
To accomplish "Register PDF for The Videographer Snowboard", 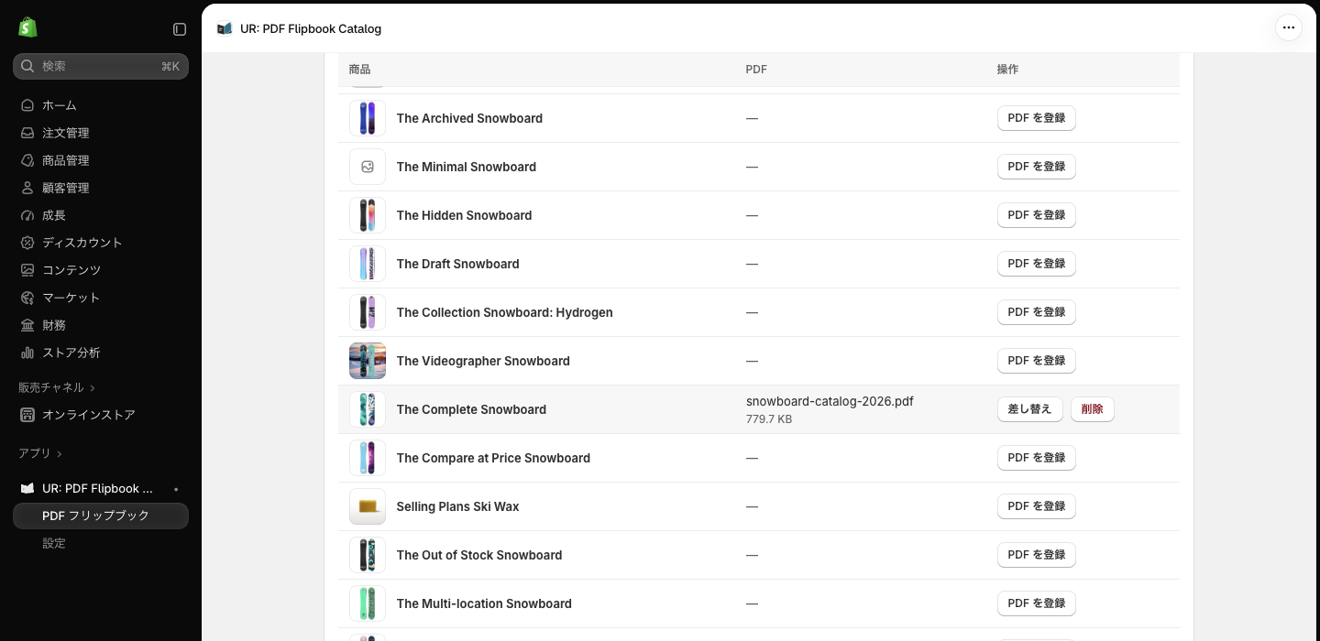I will click(1036, 361).
